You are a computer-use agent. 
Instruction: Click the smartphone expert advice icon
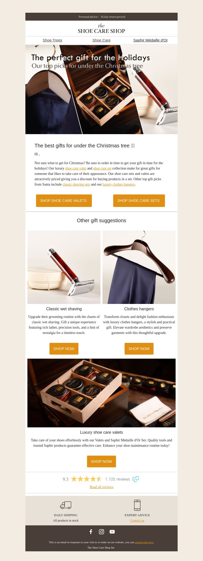[x=137, y=505]
